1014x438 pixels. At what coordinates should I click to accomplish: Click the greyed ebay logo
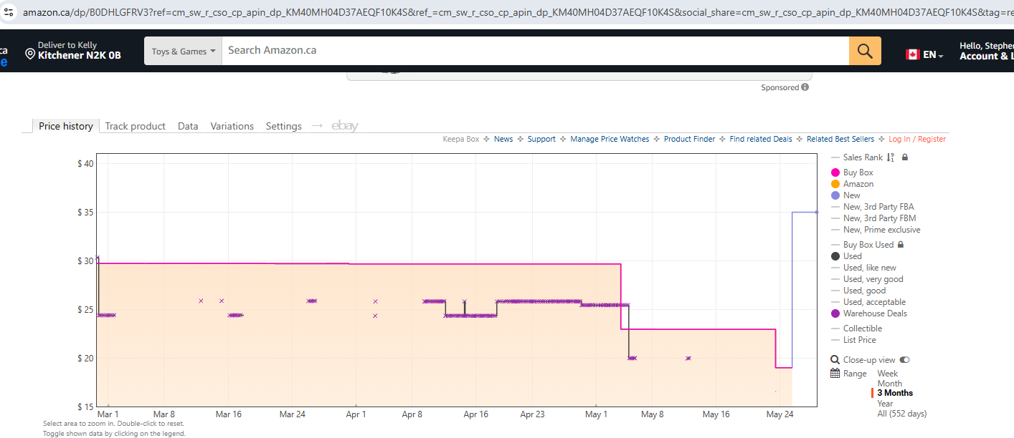point(345,126)
